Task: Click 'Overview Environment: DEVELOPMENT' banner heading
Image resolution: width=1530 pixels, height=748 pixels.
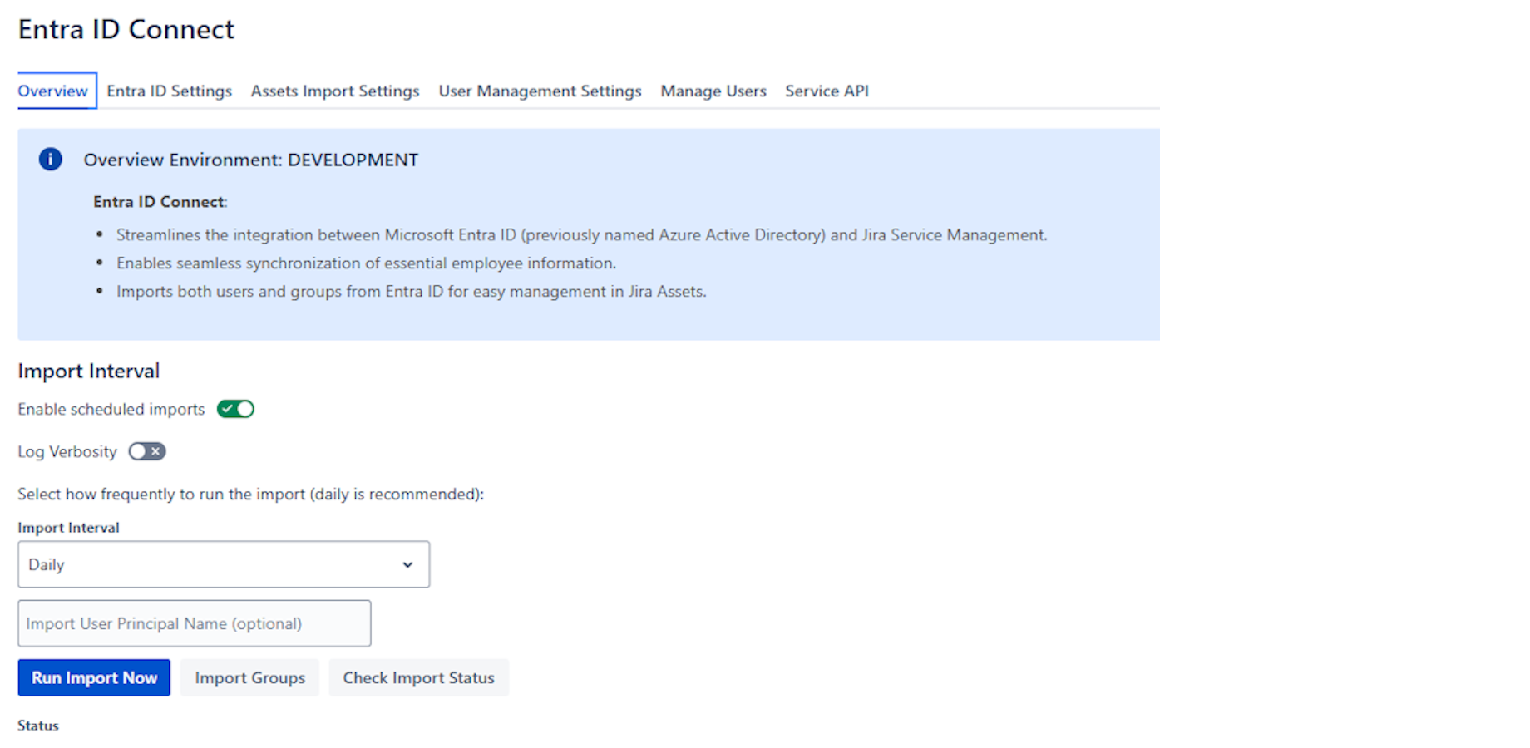Action: [251, 160]
